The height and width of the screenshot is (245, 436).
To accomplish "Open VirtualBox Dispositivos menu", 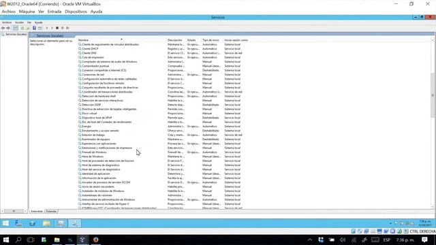I will point(76,12).
